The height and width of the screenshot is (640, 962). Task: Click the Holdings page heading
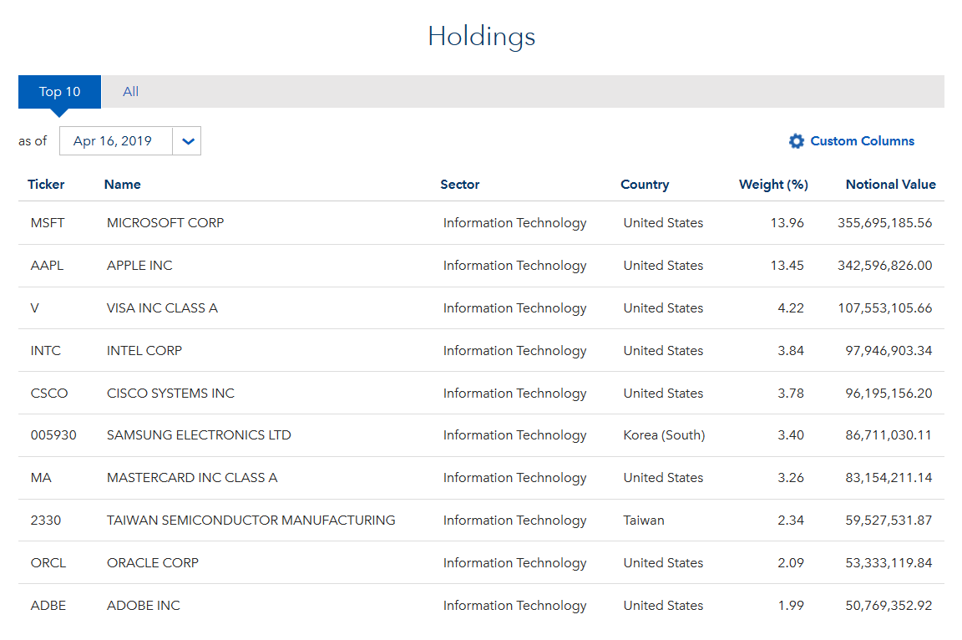(482, 36)
